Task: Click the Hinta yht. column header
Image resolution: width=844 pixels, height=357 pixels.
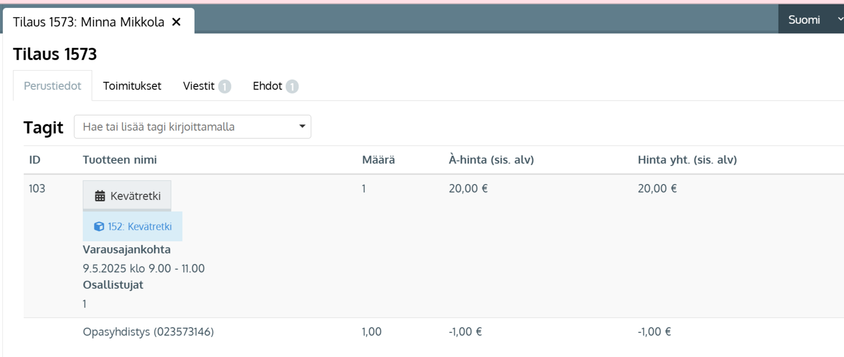Action: (x=687, y=160)
